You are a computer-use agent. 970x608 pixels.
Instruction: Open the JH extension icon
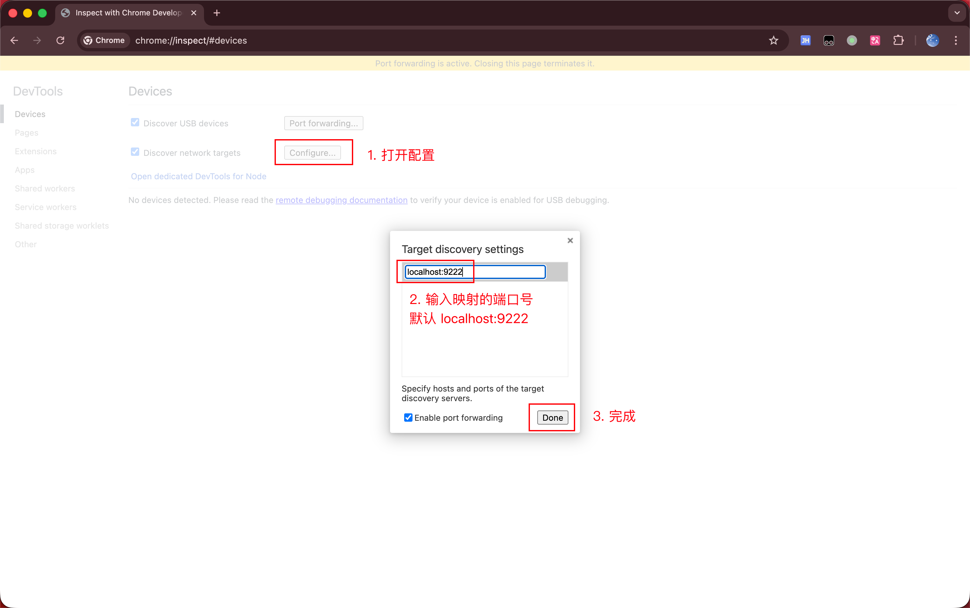click(x=805, y=40)
